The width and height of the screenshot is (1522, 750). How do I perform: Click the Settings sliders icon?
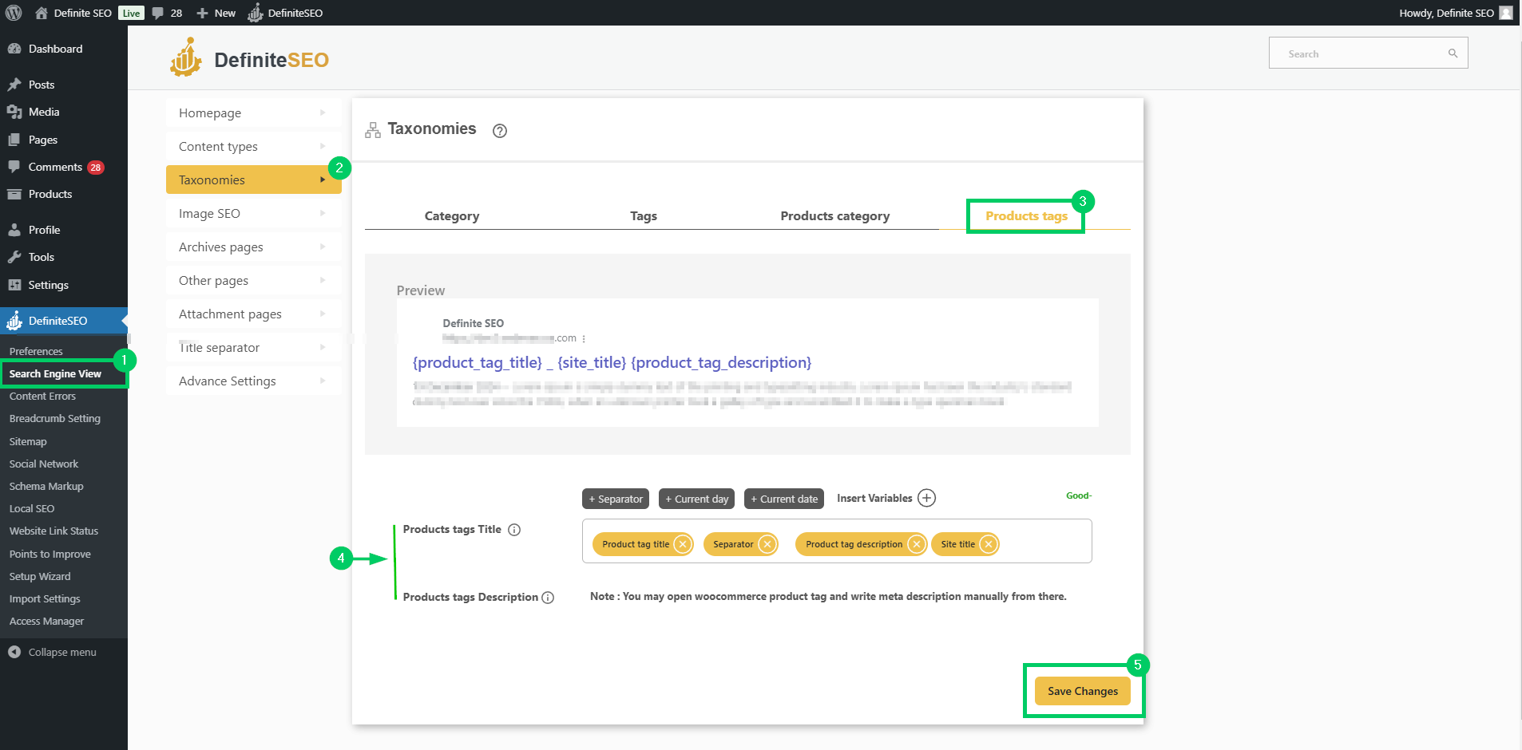[14, 285]
